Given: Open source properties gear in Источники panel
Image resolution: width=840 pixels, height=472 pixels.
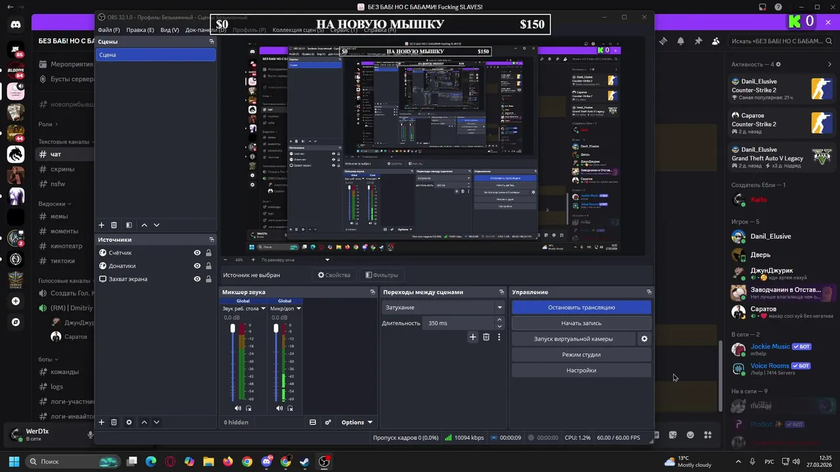Looking at the screenshot, I should [x=129, y=422].
